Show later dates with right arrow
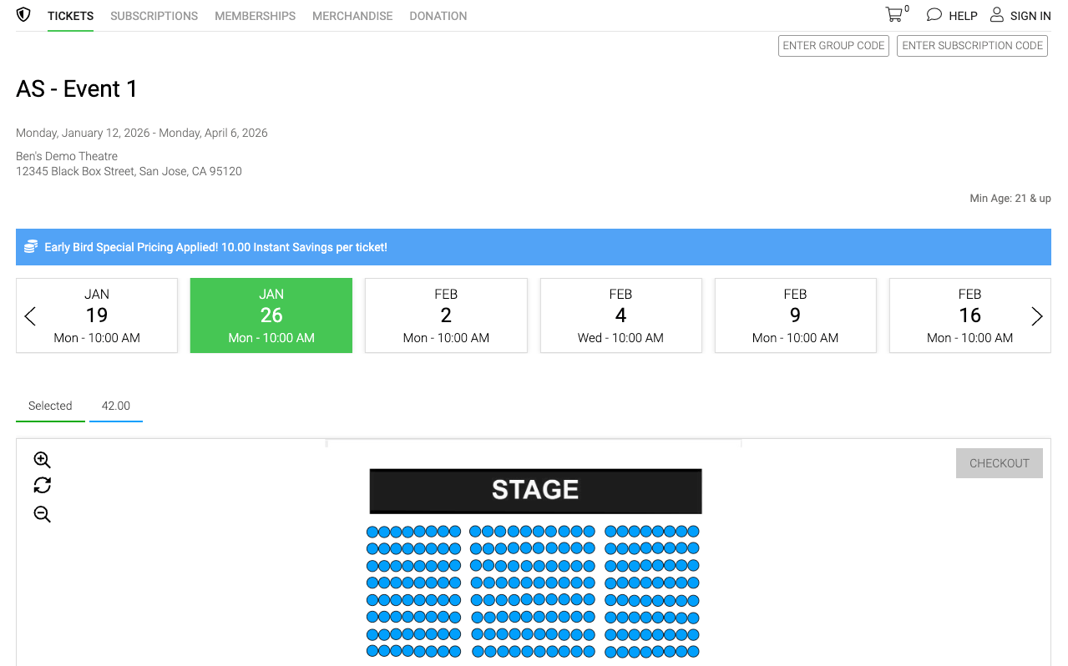The image size is (1068, 666). pyautogui.click(x=1037, y=316)
